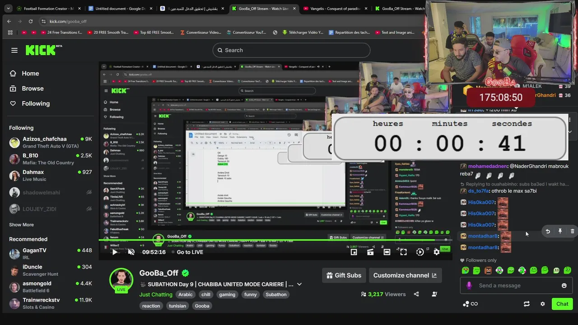Screen dimensions: 578x325
Task: Toggle fullscreen on the player
Action: 403,252
